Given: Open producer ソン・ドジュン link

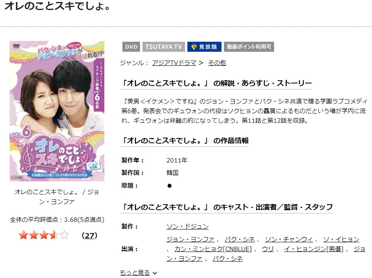Looking at the screenshot, I should (x=187, y=227).
